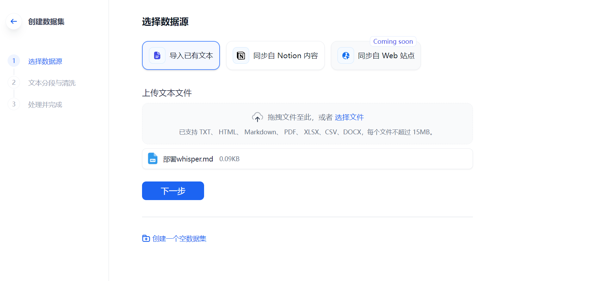Select uploaded file 部署whisper.md
The image size is (605, 281).
[x=307, y=159]
